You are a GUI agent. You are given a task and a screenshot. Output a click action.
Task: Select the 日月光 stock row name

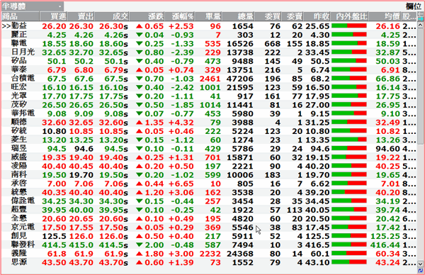click(x=23, y=52)
